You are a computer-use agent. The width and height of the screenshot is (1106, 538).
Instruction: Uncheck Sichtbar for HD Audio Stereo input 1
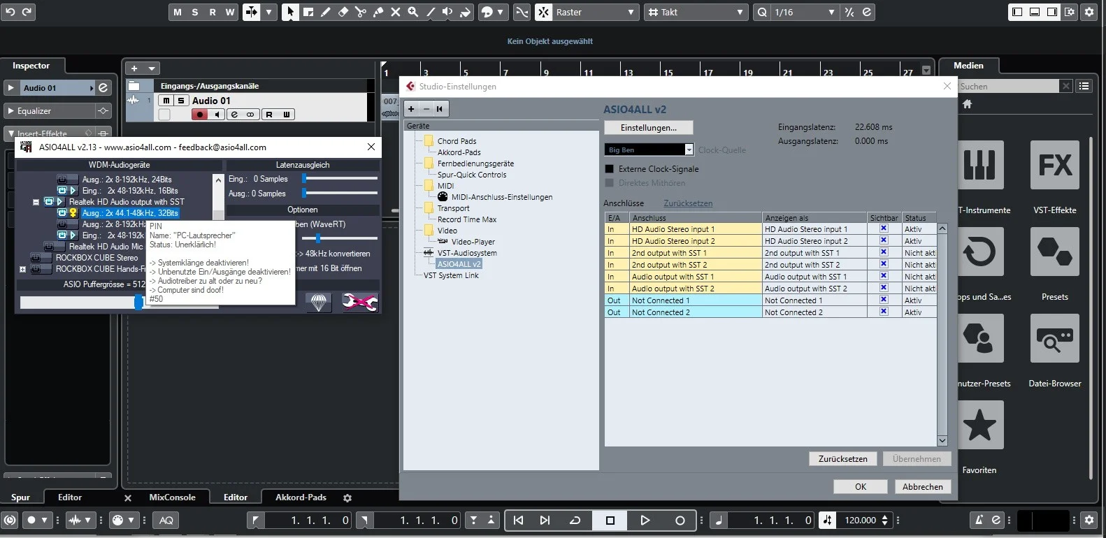[884, 228]
